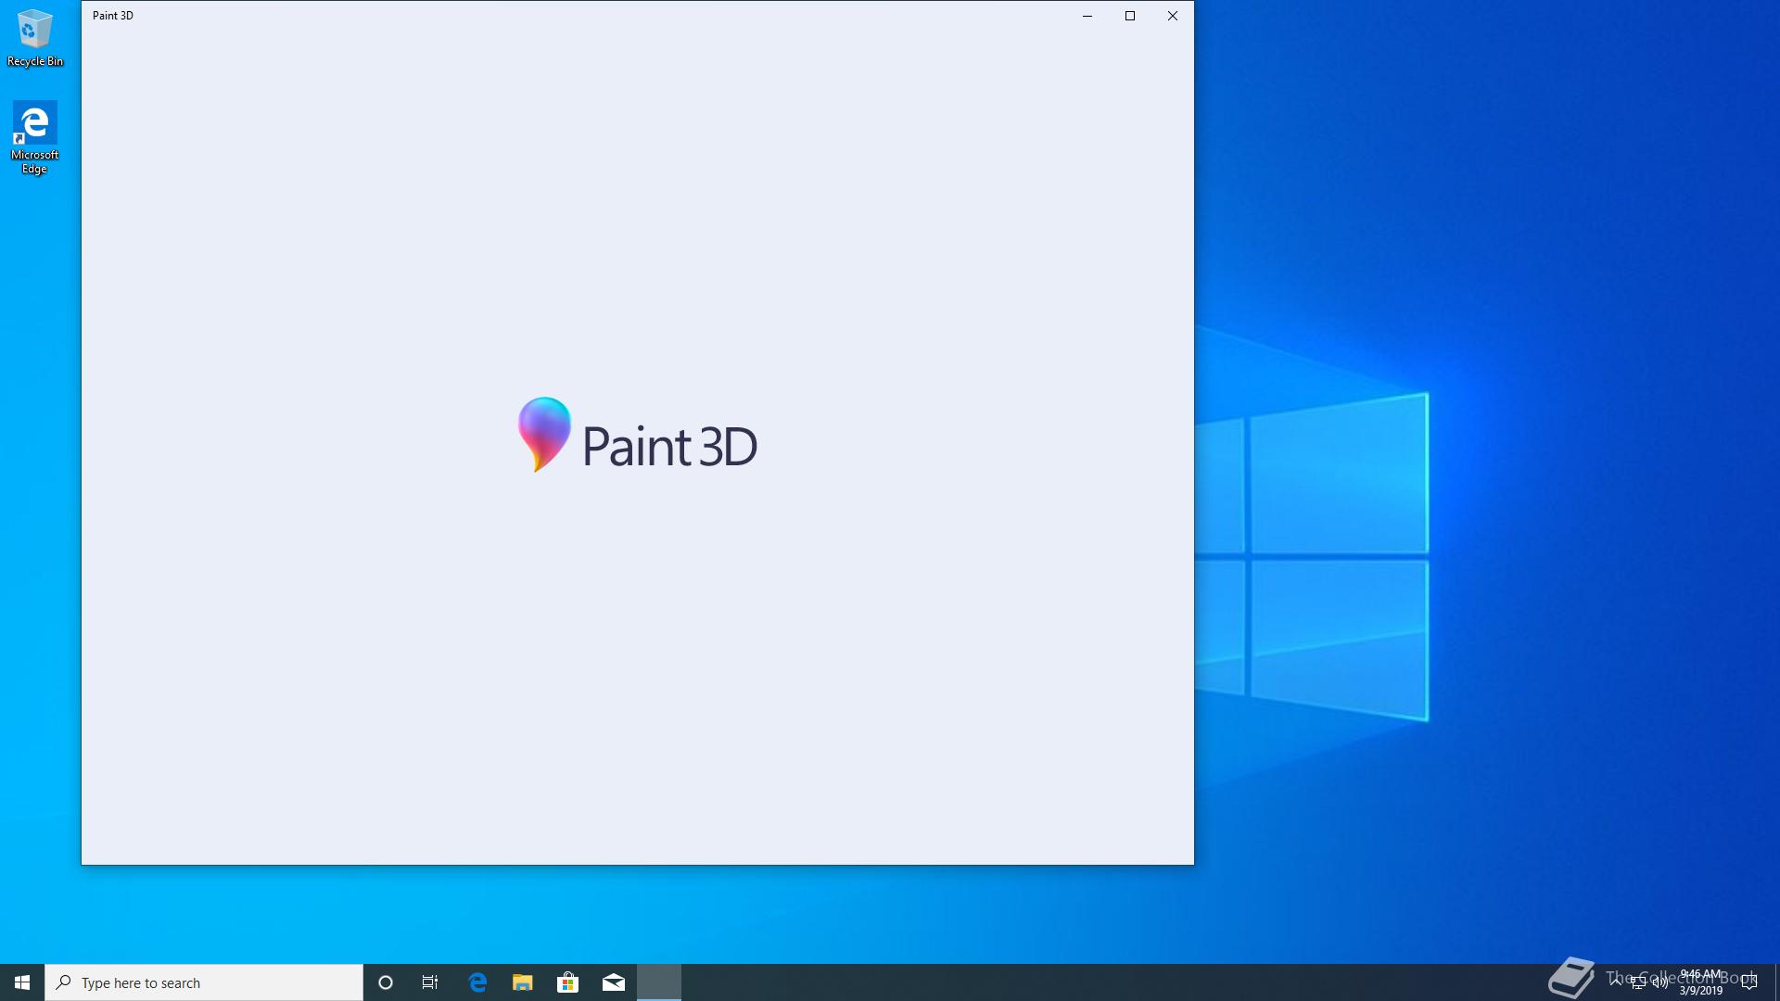Open Task View on the taskbar
The width and height of the screenshot is (1780, 1001).
(430, 982)
